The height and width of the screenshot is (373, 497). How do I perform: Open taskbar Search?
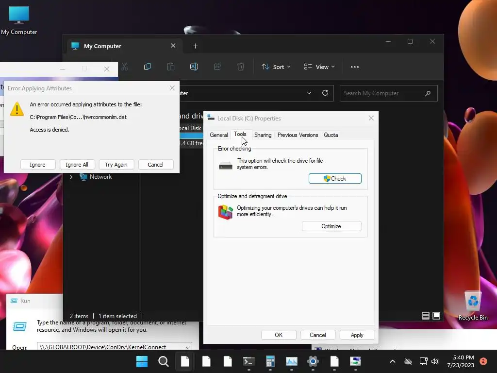(x=163, y=361)
